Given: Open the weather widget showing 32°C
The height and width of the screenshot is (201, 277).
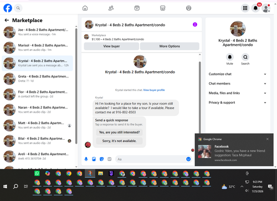Looking at the screenshot, I should [x=228, y=187].
